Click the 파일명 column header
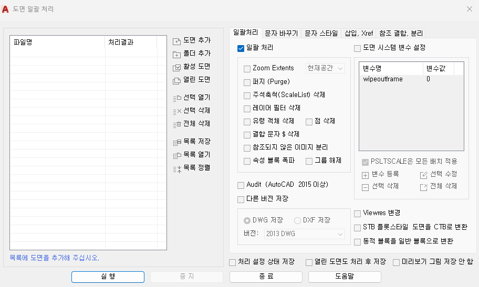The height and width of the screenshot is (287, 479). pos(58,42)
